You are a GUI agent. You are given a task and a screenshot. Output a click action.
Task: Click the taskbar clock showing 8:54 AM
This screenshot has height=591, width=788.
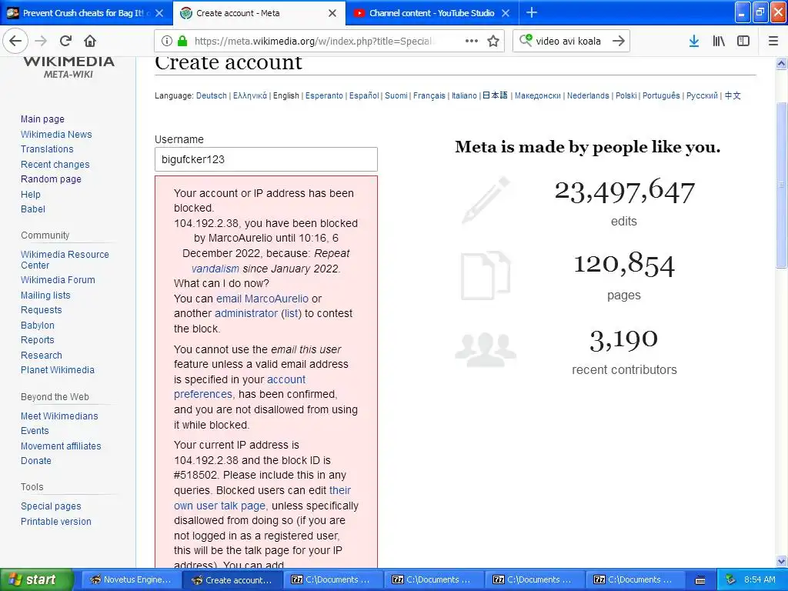[760, 579]
